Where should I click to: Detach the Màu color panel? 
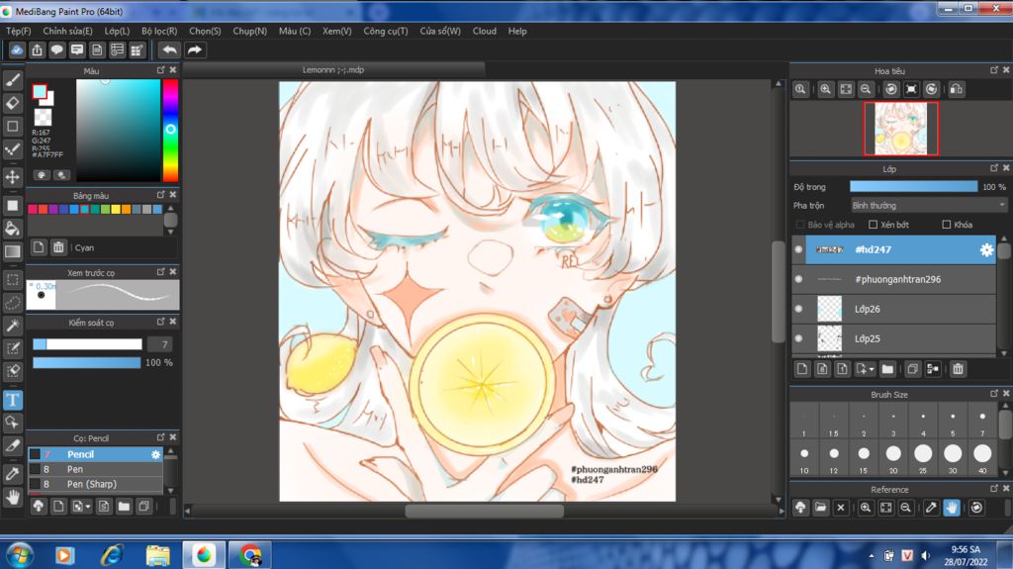pyautogui.click(x=161, y=70)
